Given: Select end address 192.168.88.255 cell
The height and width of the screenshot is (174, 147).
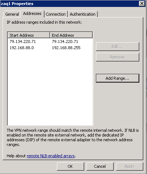Looking at the screenshot, I should [66, 48].
